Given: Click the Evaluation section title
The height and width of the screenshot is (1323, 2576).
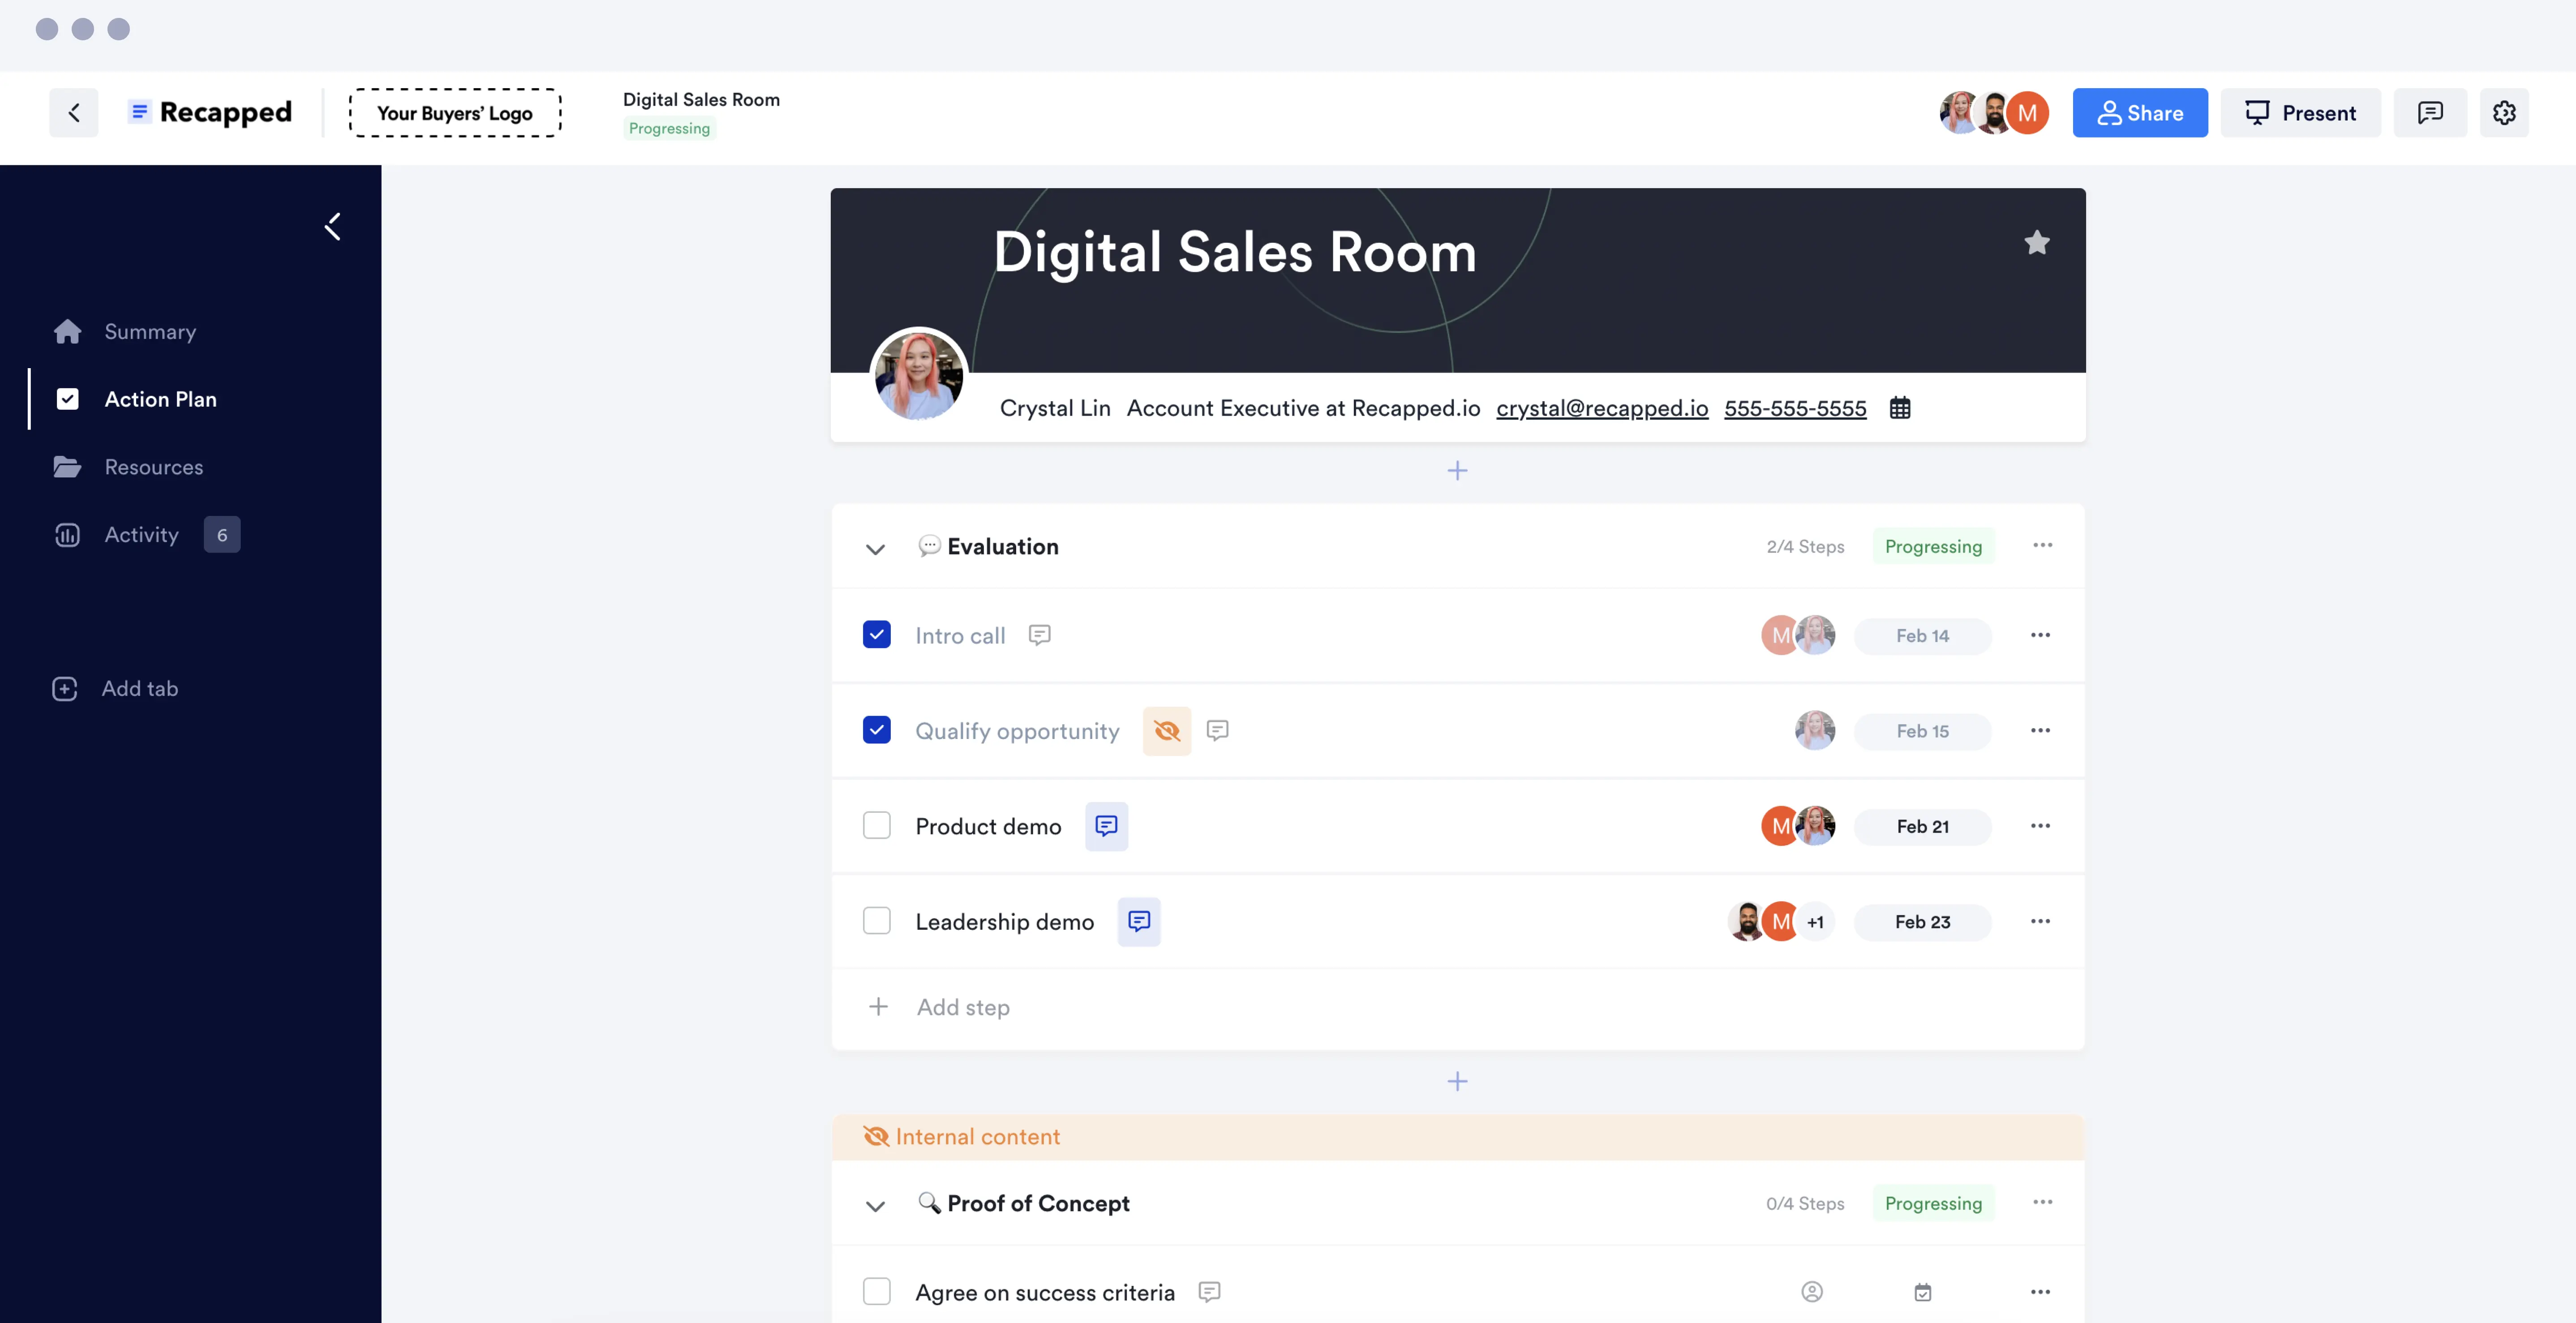Looking at the screenshot, I should 1003,546.
